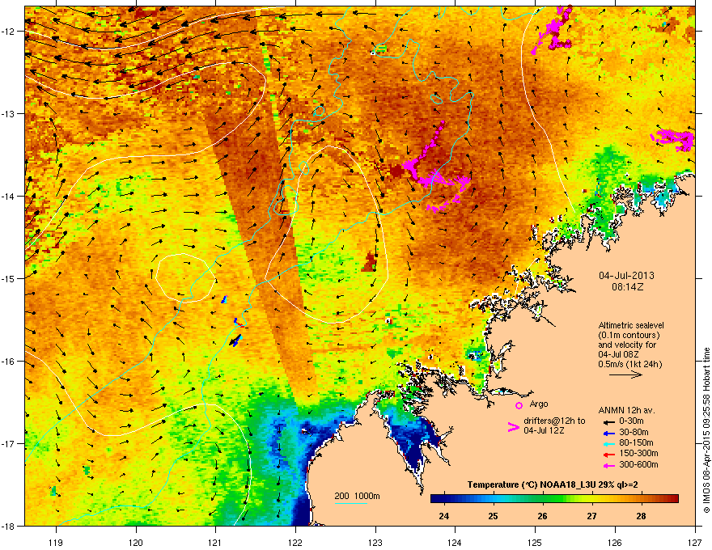Viewport: 712px width, 550px height.
Task: Click the '0-30m' depth label
Action: click(x=631, y=421)
